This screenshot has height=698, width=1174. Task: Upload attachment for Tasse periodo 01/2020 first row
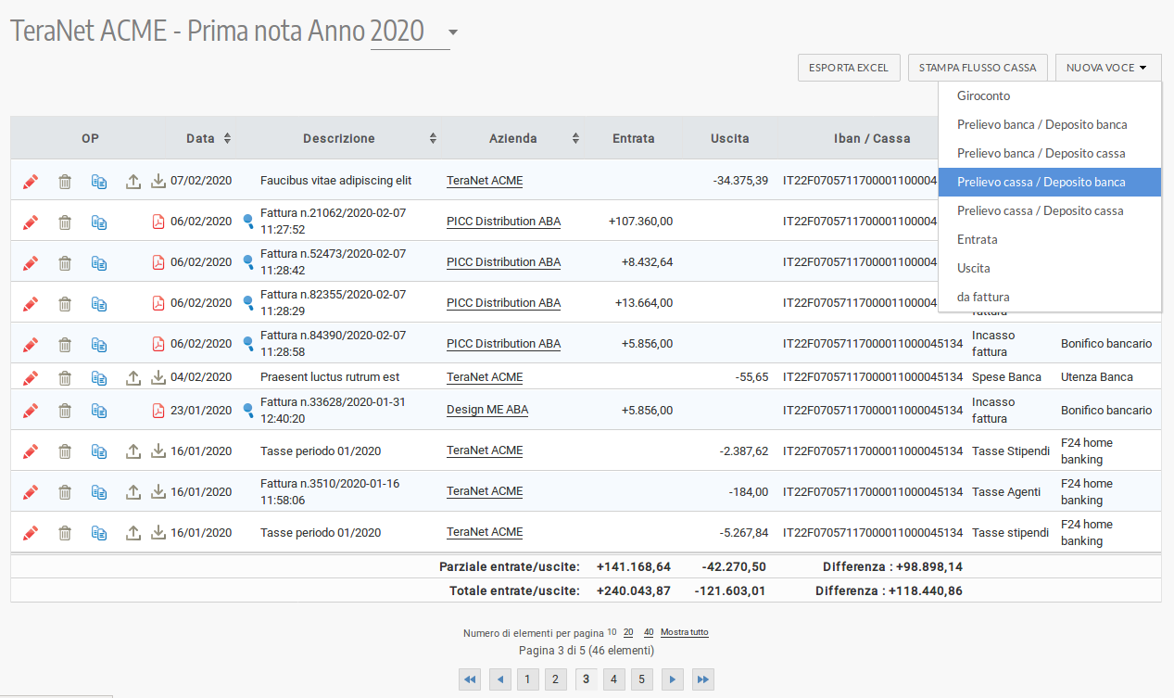(x=133, y=451)
